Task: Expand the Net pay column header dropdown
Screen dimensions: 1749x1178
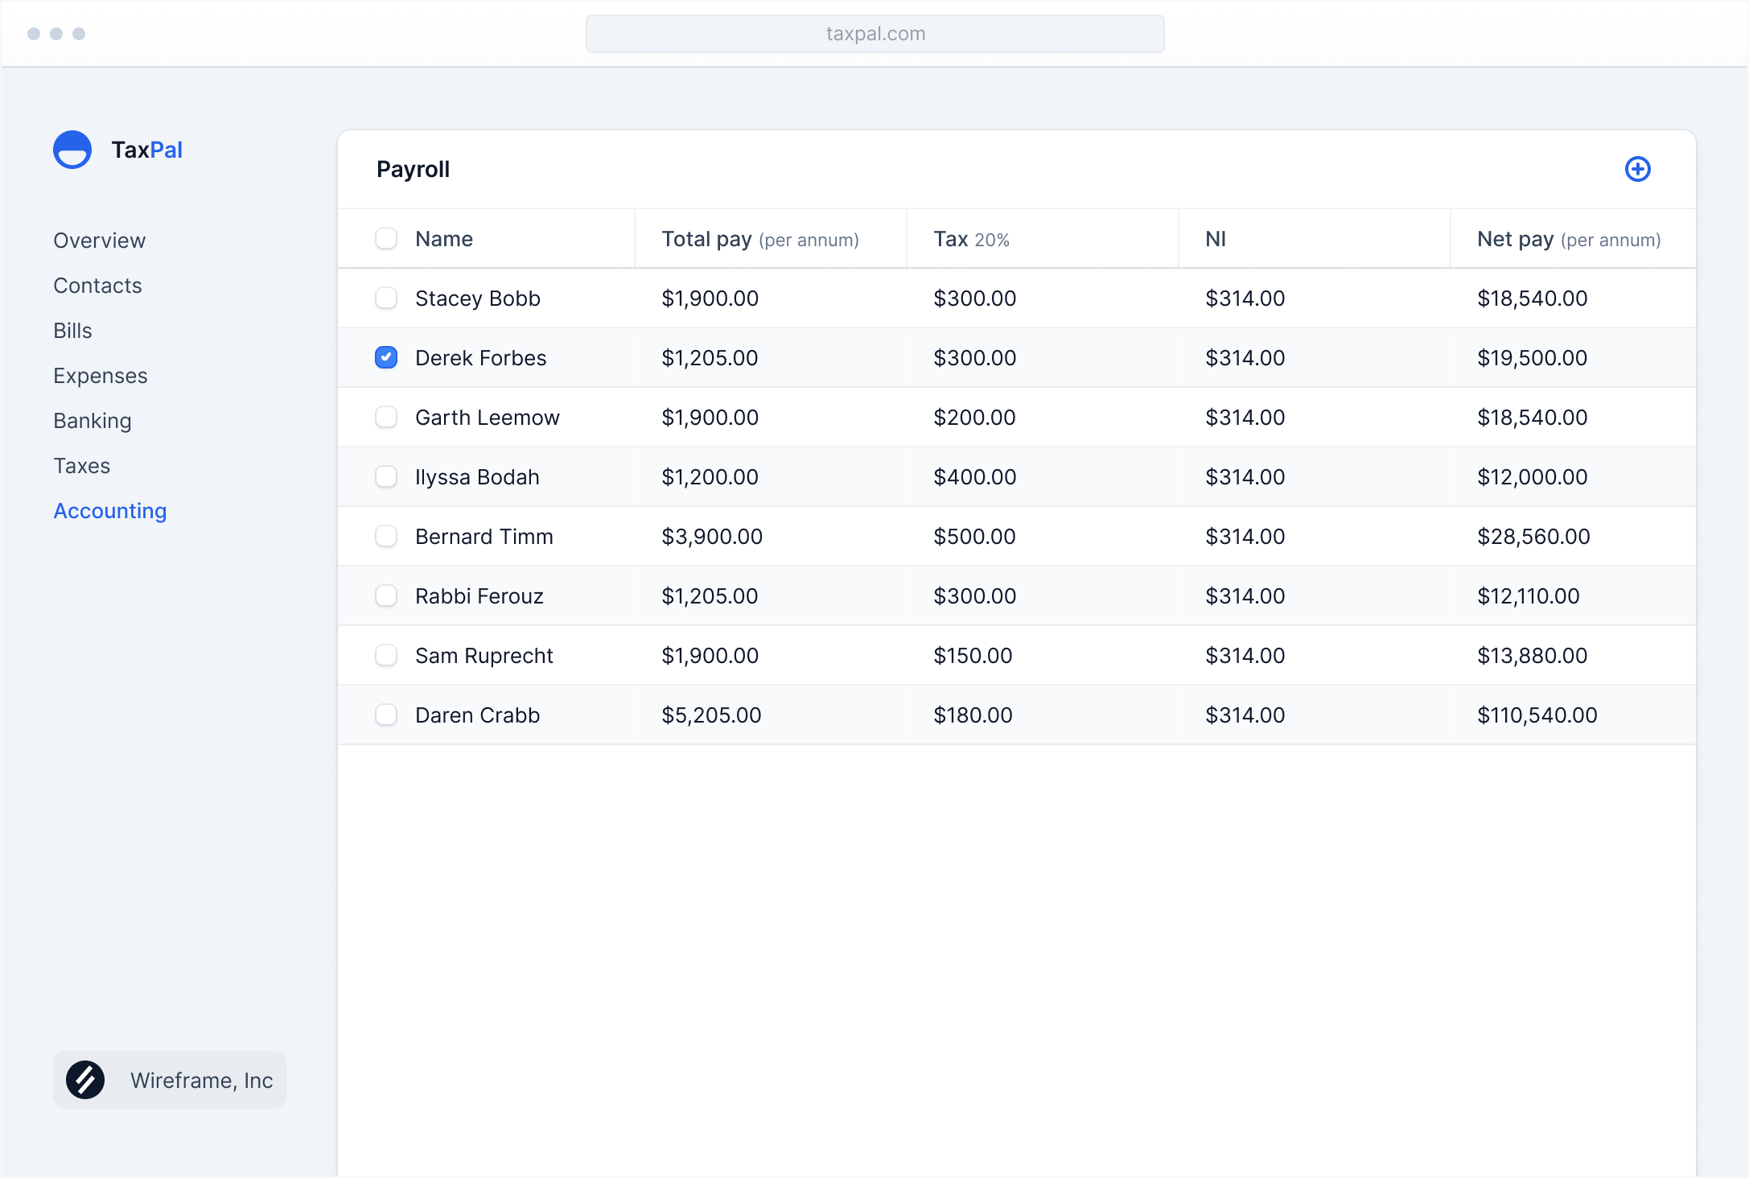Action: [1565, 238]
